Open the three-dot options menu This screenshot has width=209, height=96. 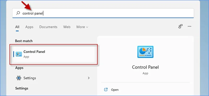[189, 26]
